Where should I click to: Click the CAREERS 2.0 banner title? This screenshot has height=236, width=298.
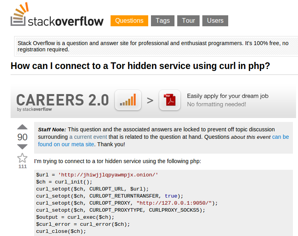pos(62,100)
